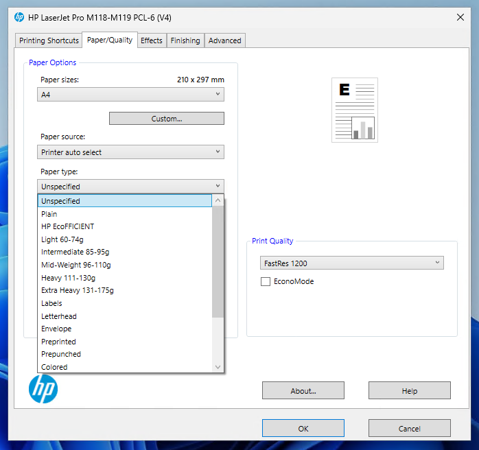Image resolution: width=479 pixels, height=450 pixels.
Task: Choose Extra Heavy 131-175g paper type
Action: click(x=125, y=290)
